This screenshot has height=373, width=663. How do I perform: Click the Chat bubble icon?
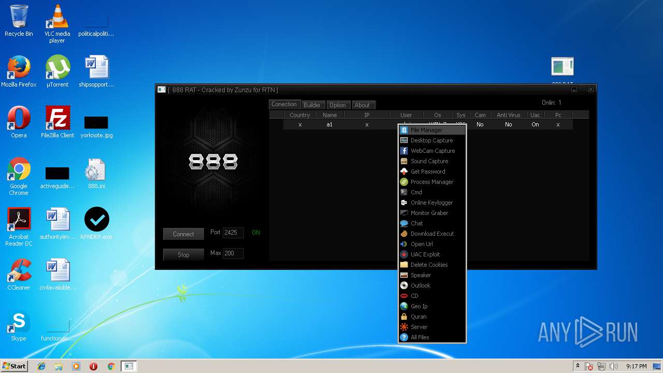pyautogui.click(x=404, y=223)
